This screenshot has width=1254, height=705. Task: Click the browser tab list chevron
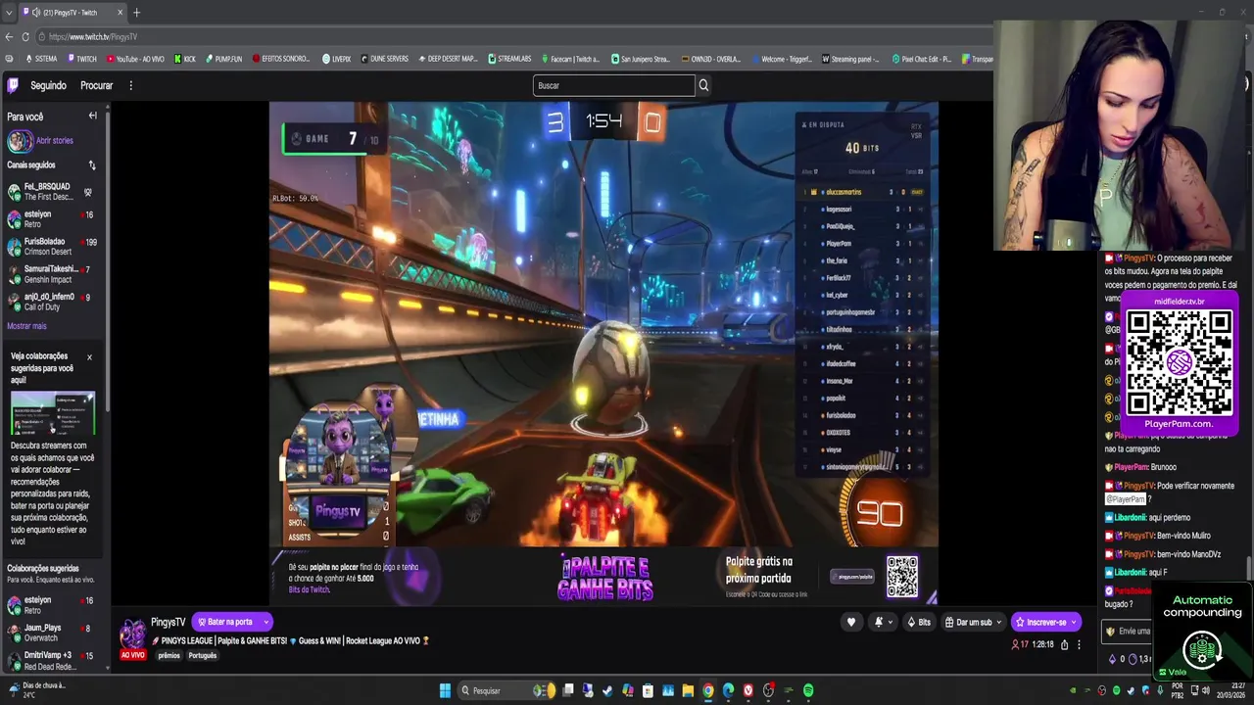pyautogui.click(x=9, y=13)
